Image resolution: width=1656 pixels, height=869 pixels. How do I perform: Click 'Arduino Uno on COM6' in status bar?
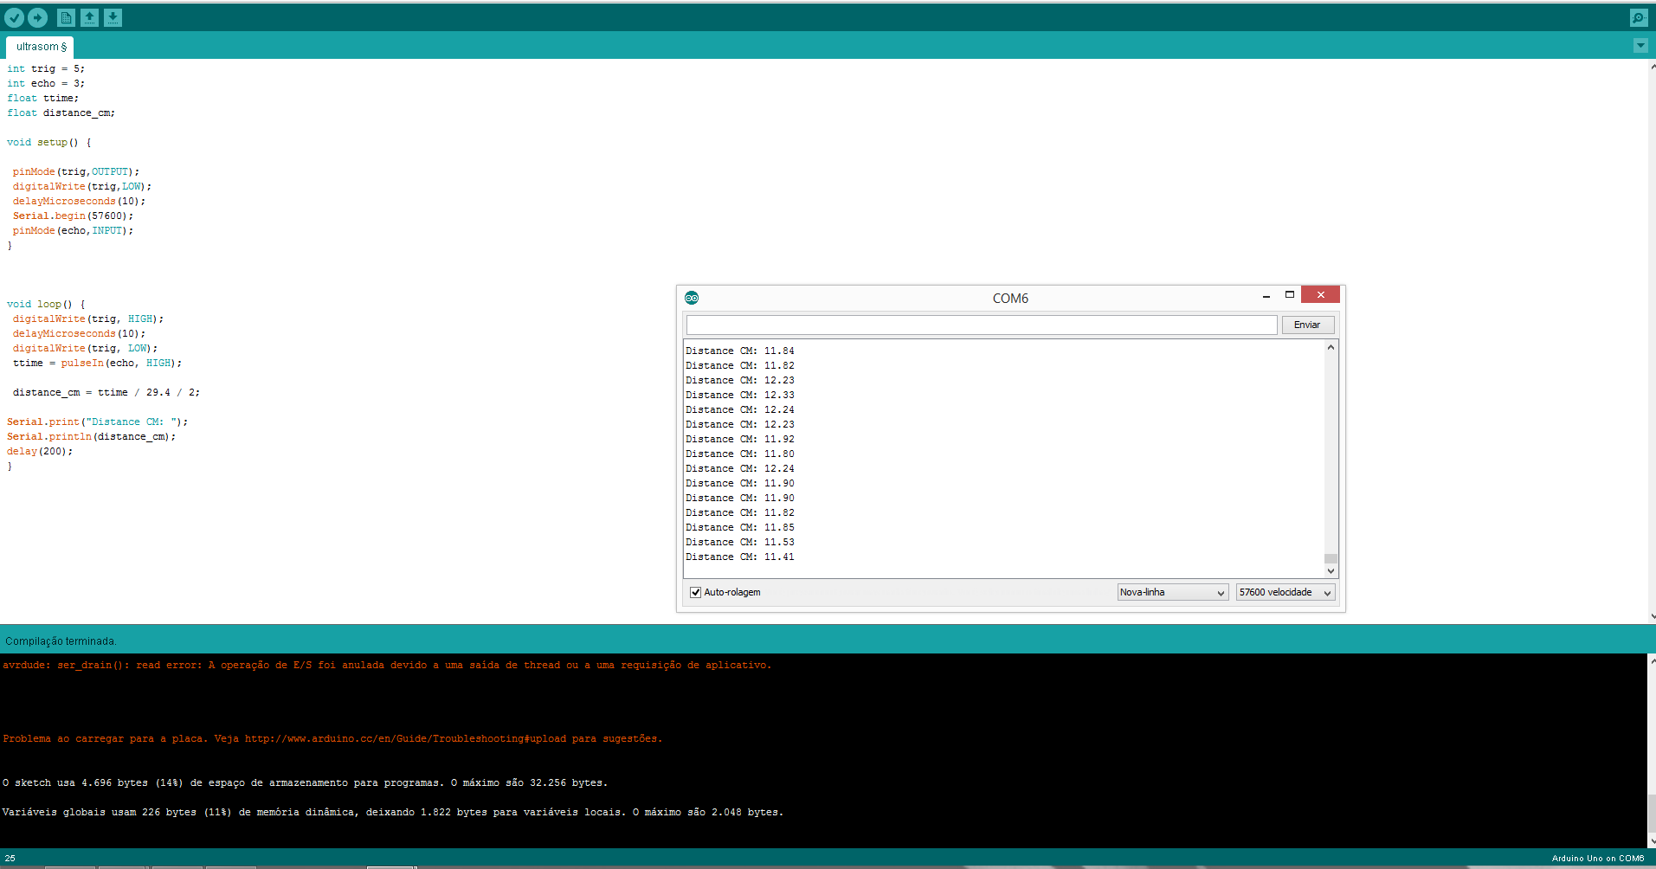(1598, 859)
